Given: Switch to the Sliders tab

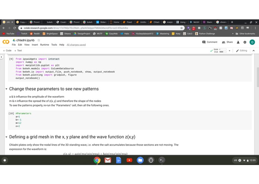Looking at the screenshot, I should (102, 22).
